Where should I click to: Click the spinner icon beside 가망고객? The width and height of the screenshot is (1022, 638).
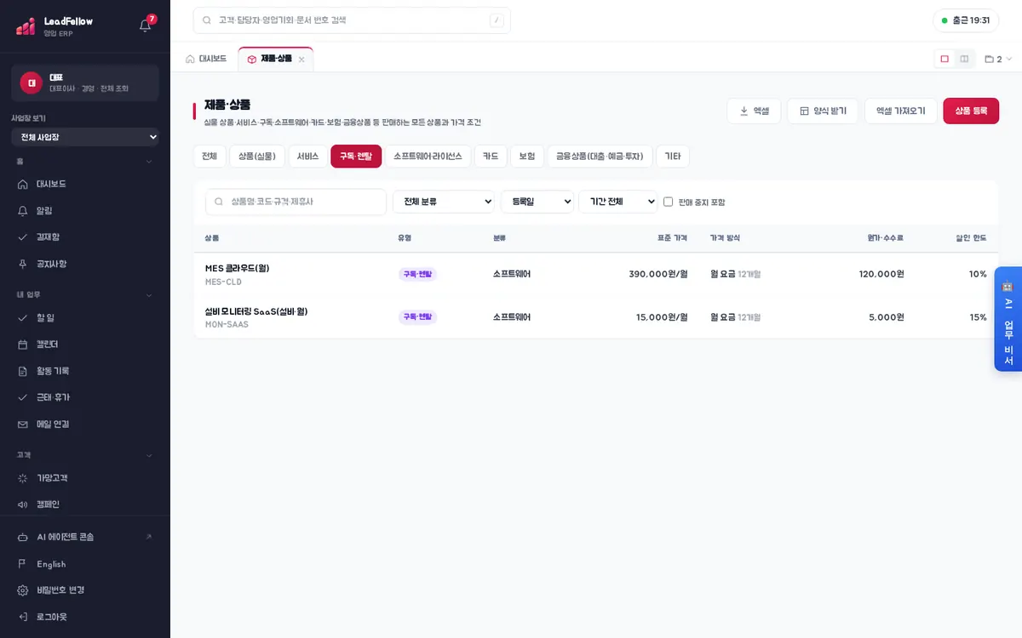click(23, 478)
